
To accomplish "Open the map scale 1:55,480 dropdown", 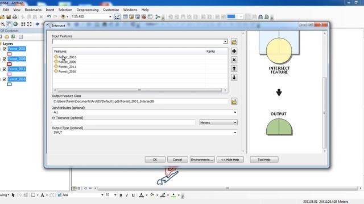I will [x=110, y=16].
